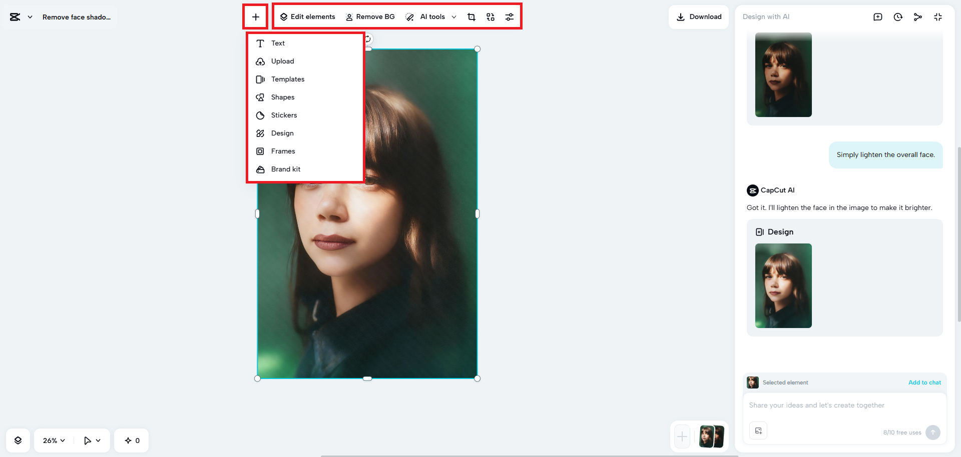This screenshot has width=961, height=457.
Task: Open the zoom level 26% dropdown
Action: point(53,440)
